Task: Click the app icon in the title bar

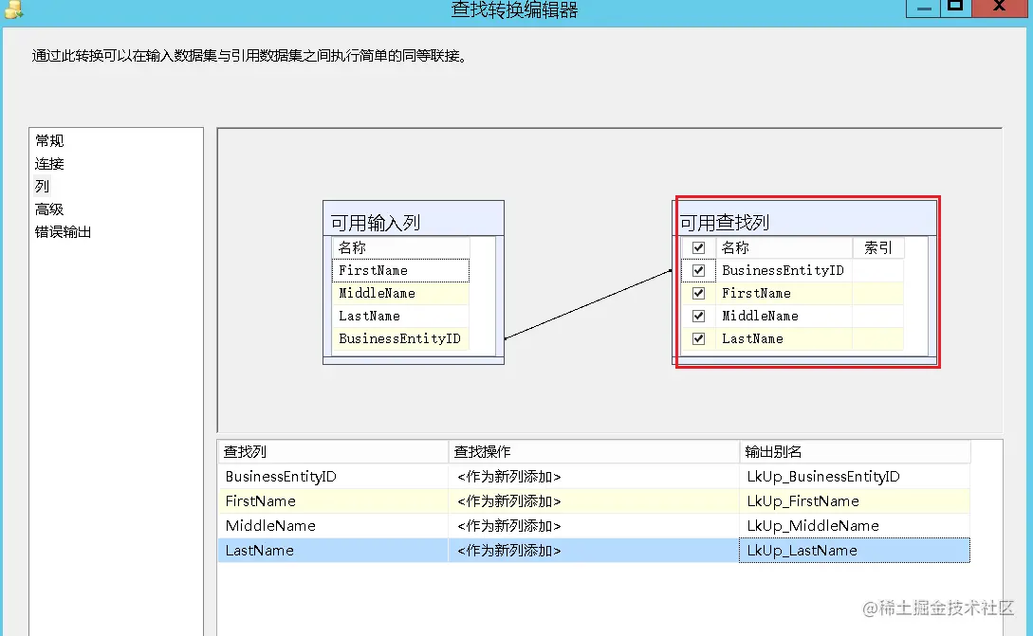Action: [14, 9]
